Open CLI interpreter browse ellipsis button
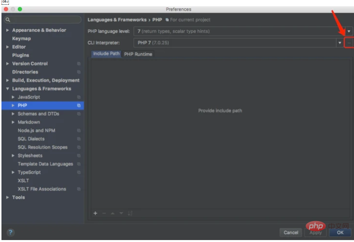The height and width of the screenshot is (242, 354). [349, 43]
